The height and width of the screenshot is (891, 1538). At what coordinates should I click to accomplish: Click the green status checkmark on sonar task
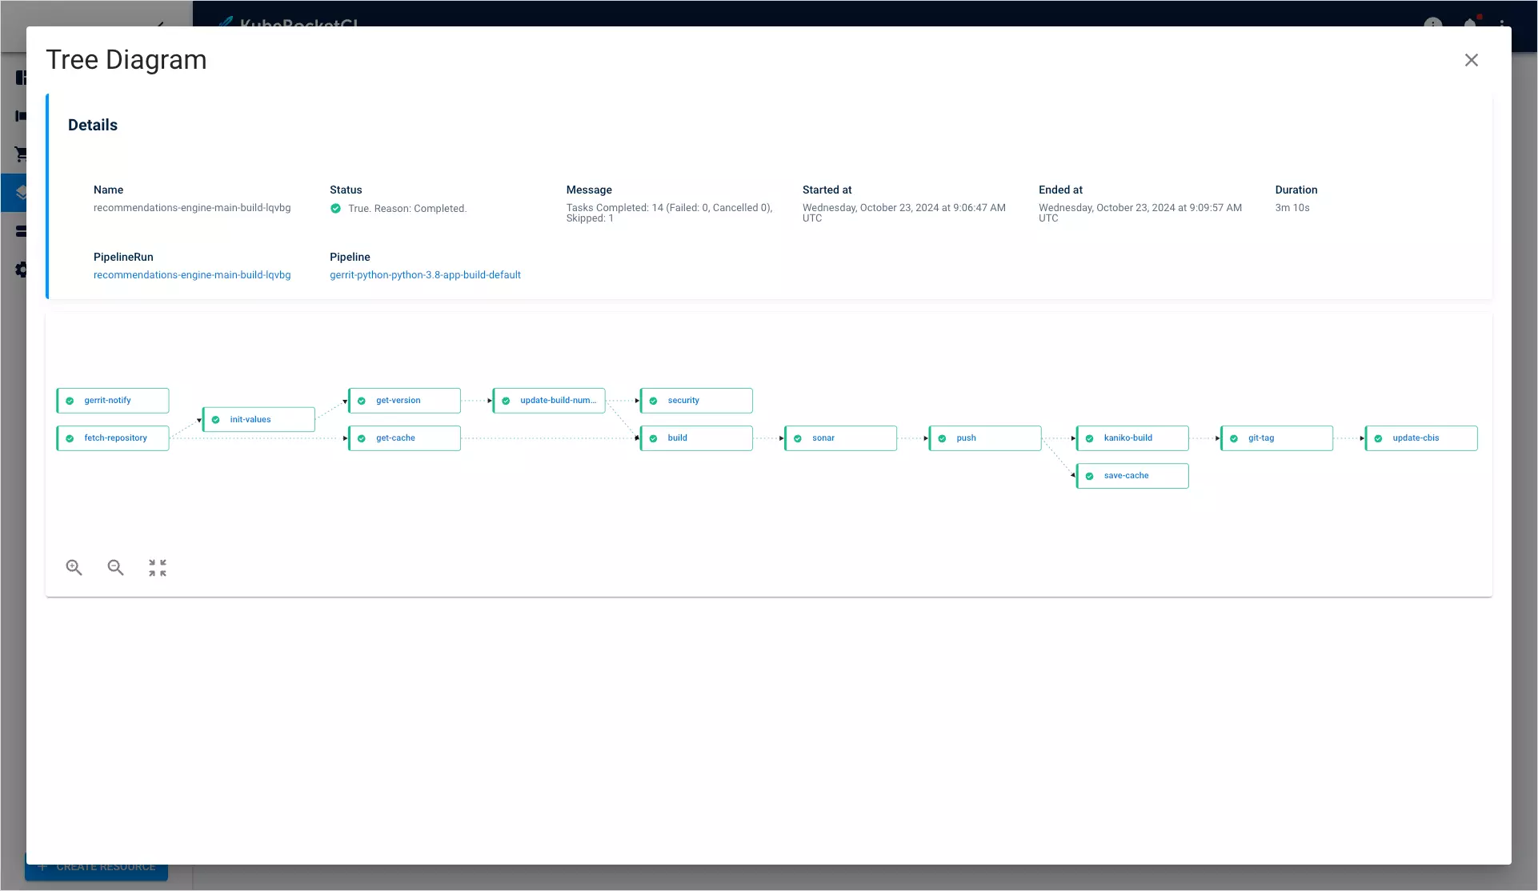tap(798, 437)
